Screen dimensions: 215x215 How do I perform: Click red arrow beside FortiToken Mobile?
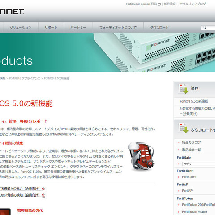pos(179,212)
